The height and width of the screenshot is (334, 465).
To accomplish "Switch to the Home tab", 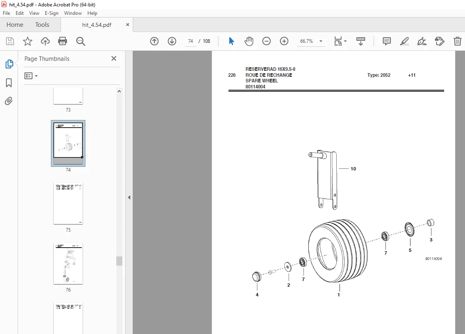I will 15,25.
